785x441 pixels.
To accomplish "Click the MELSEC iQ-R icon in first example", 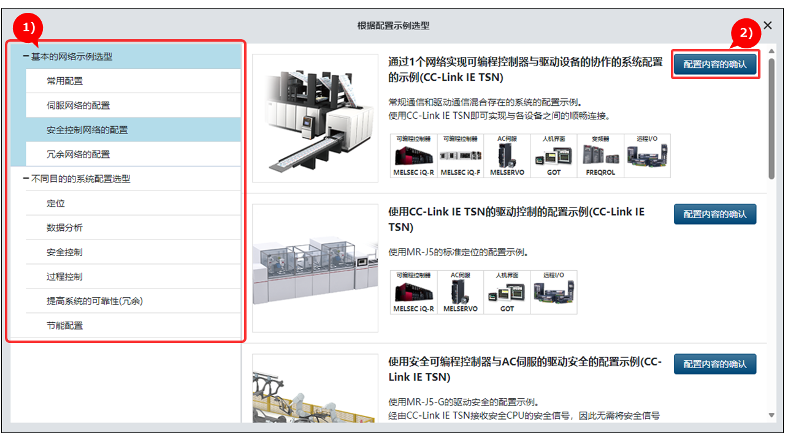I will click(x=413, y=156).
